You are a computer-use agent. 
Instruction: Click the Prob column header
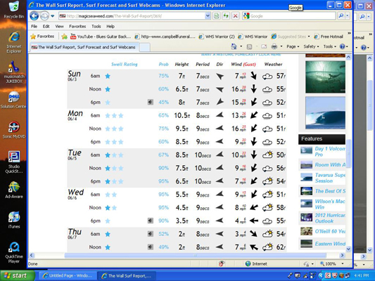164,64
